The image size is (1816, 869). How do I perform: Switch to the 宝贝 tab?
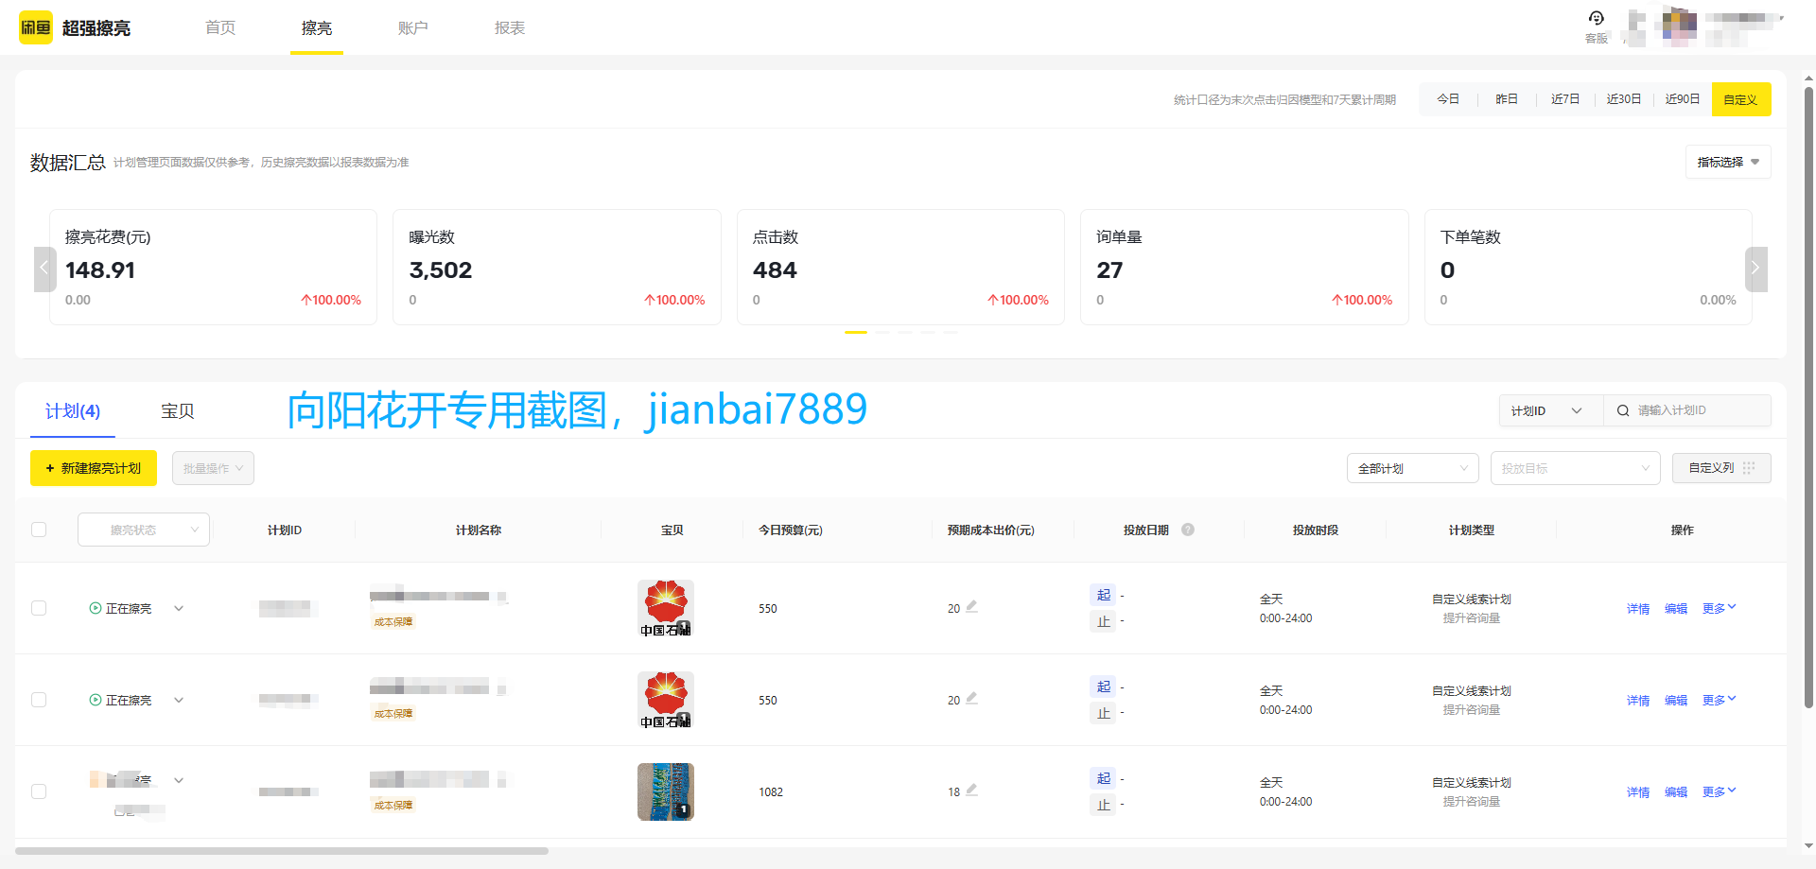pos(178,411)
